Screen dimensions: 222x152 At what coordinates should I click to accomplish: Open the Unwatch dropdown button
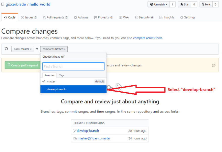pyautogui.click(x=159, y=4)
